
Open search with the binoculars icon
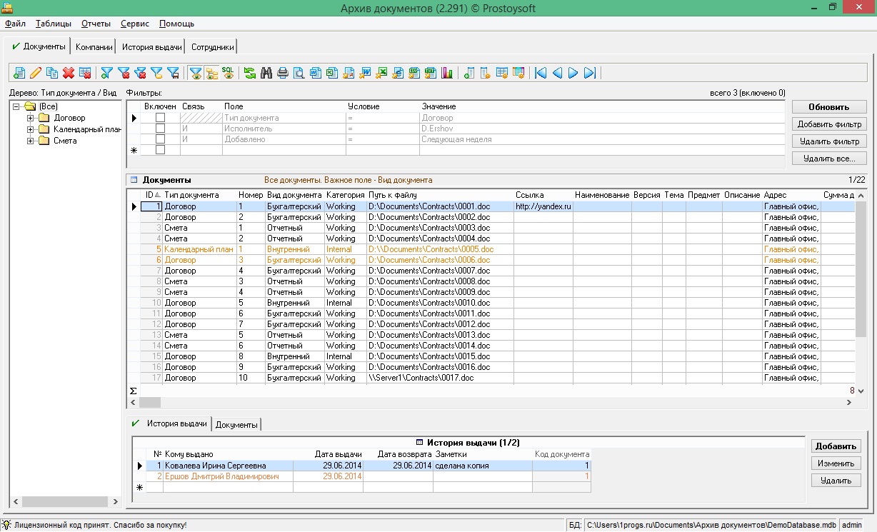266,72
